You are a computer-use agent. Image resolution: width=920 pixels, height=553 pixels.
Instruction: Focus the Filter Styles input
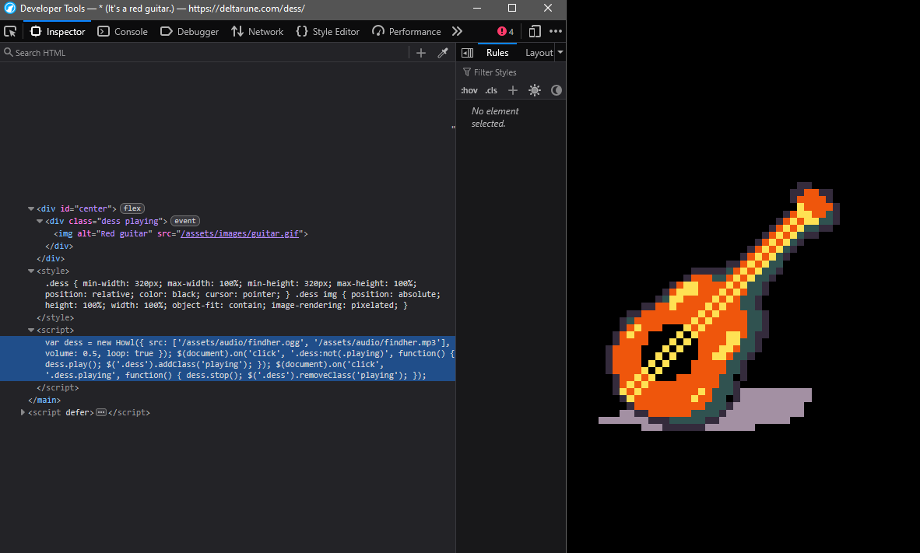511,72
